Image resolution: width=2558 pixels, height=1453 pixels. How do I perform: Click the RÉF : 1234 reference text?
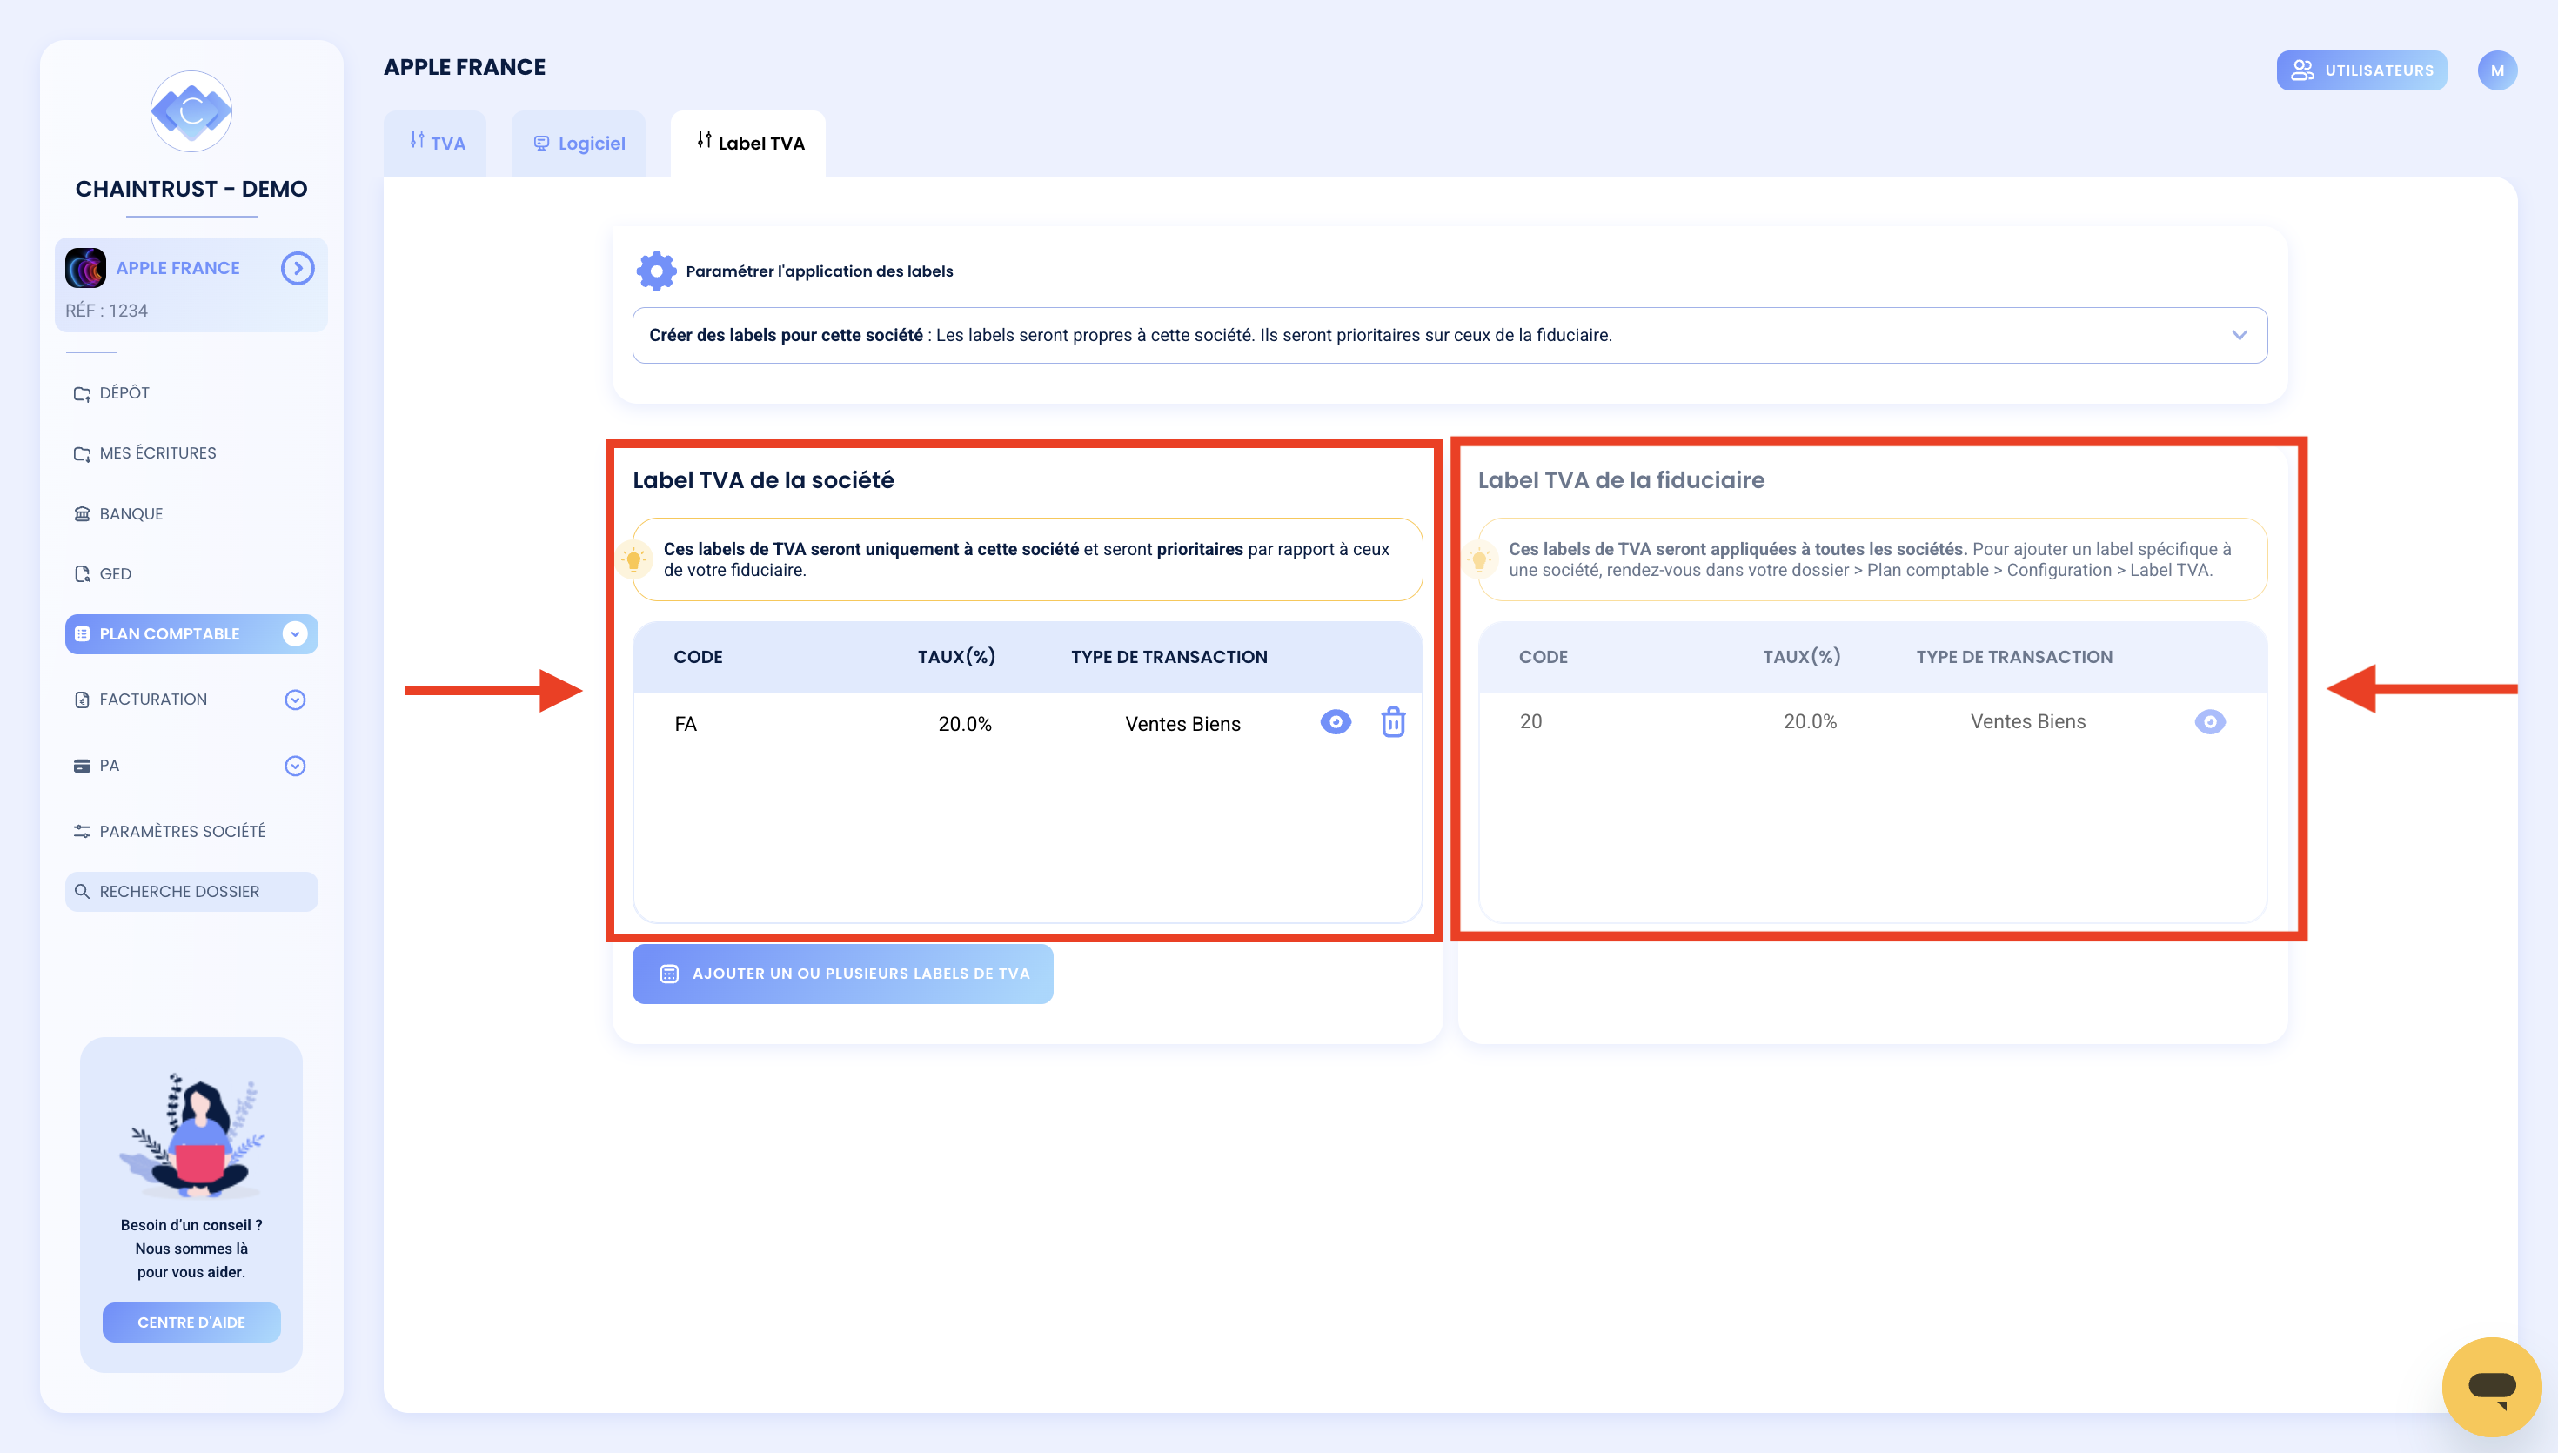106,311
